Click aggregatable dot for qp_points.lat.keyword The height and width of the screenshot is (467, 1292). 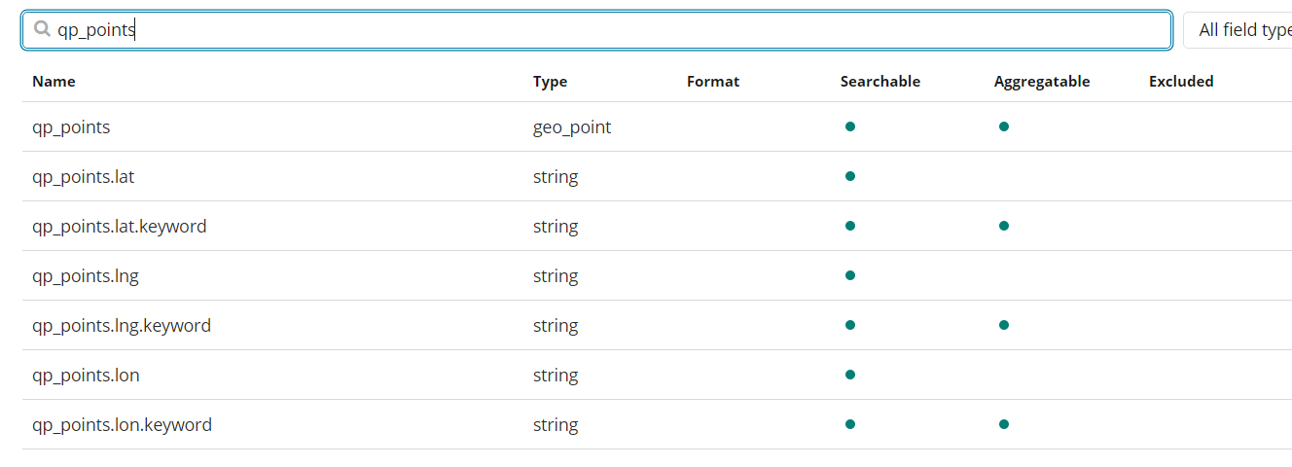click(x=1004, y=226)
